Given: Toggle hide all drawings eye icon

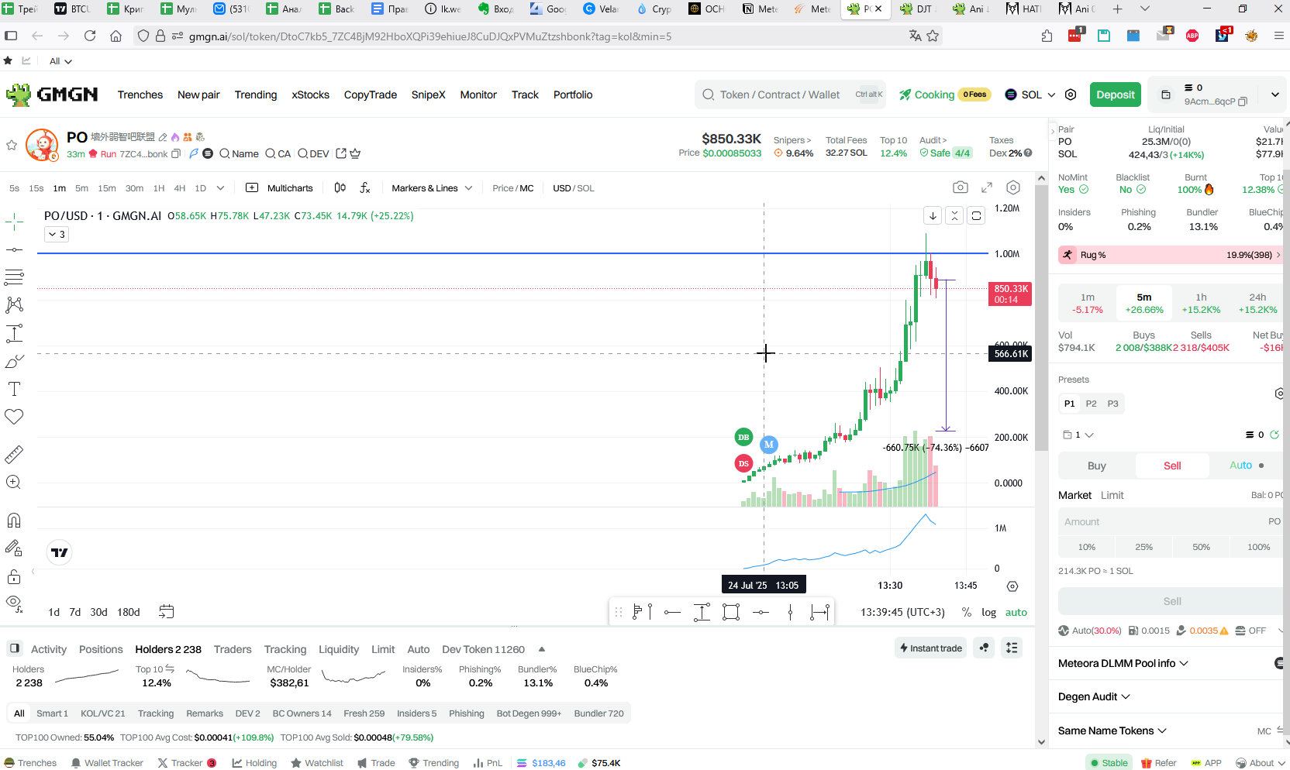Looking at the screenshot, I should click(x=14, y=603).
